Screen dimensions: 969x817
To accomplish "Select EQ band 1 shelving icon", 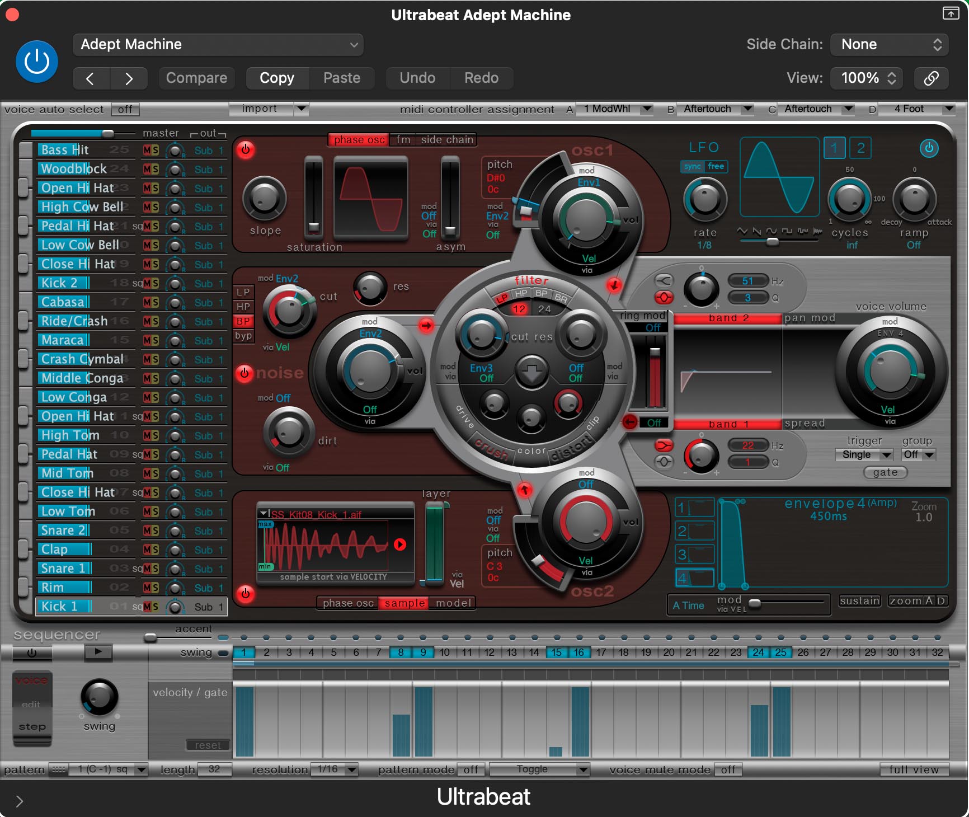I will (x=664, y=445).
